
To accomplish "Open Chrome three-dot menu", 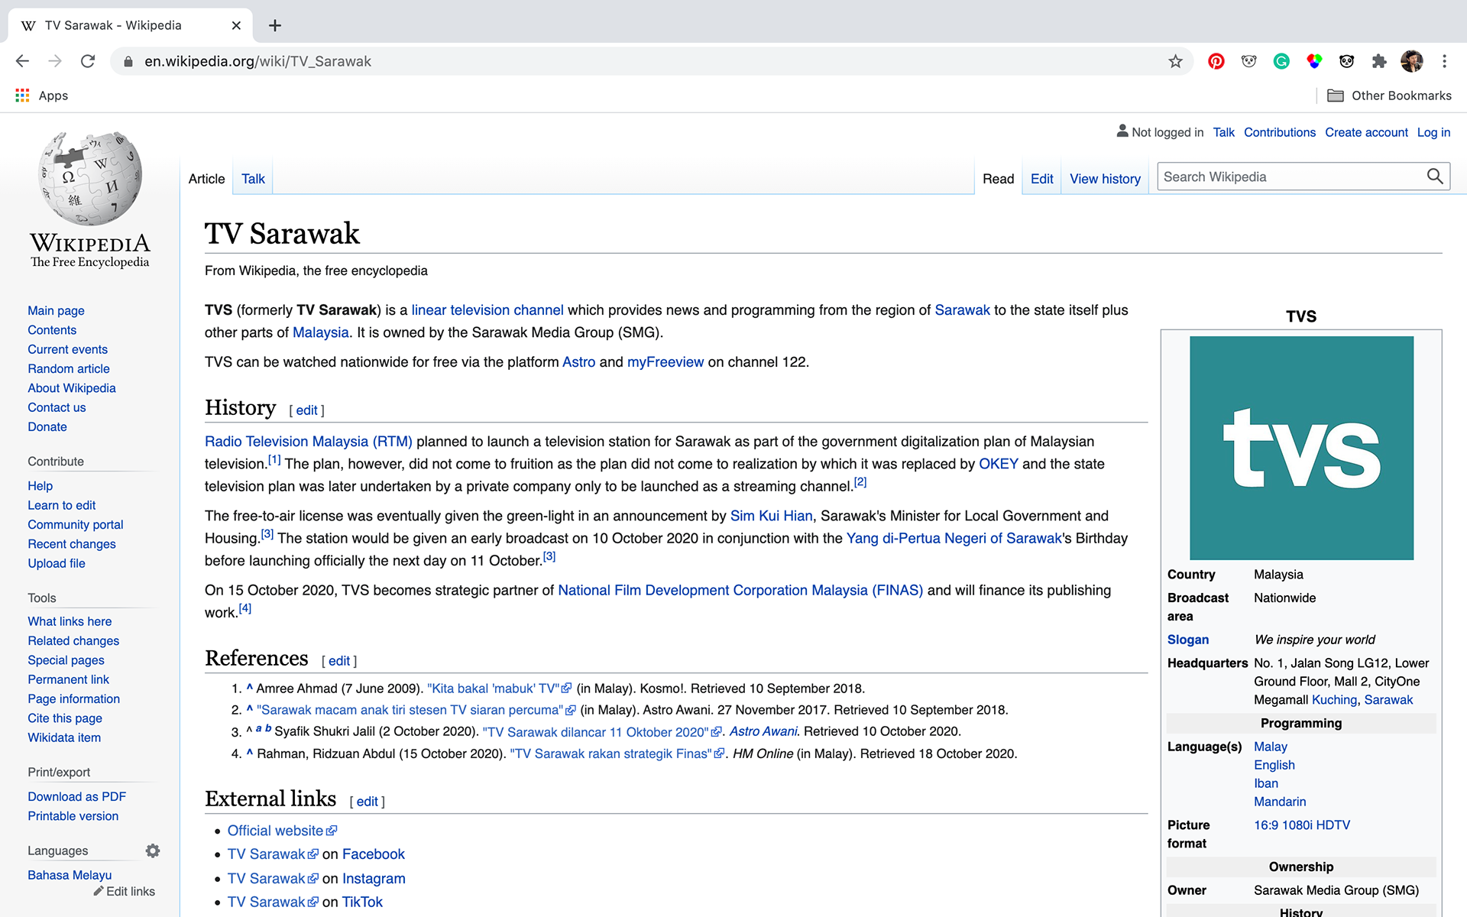I will click(x=1444, y=61).
